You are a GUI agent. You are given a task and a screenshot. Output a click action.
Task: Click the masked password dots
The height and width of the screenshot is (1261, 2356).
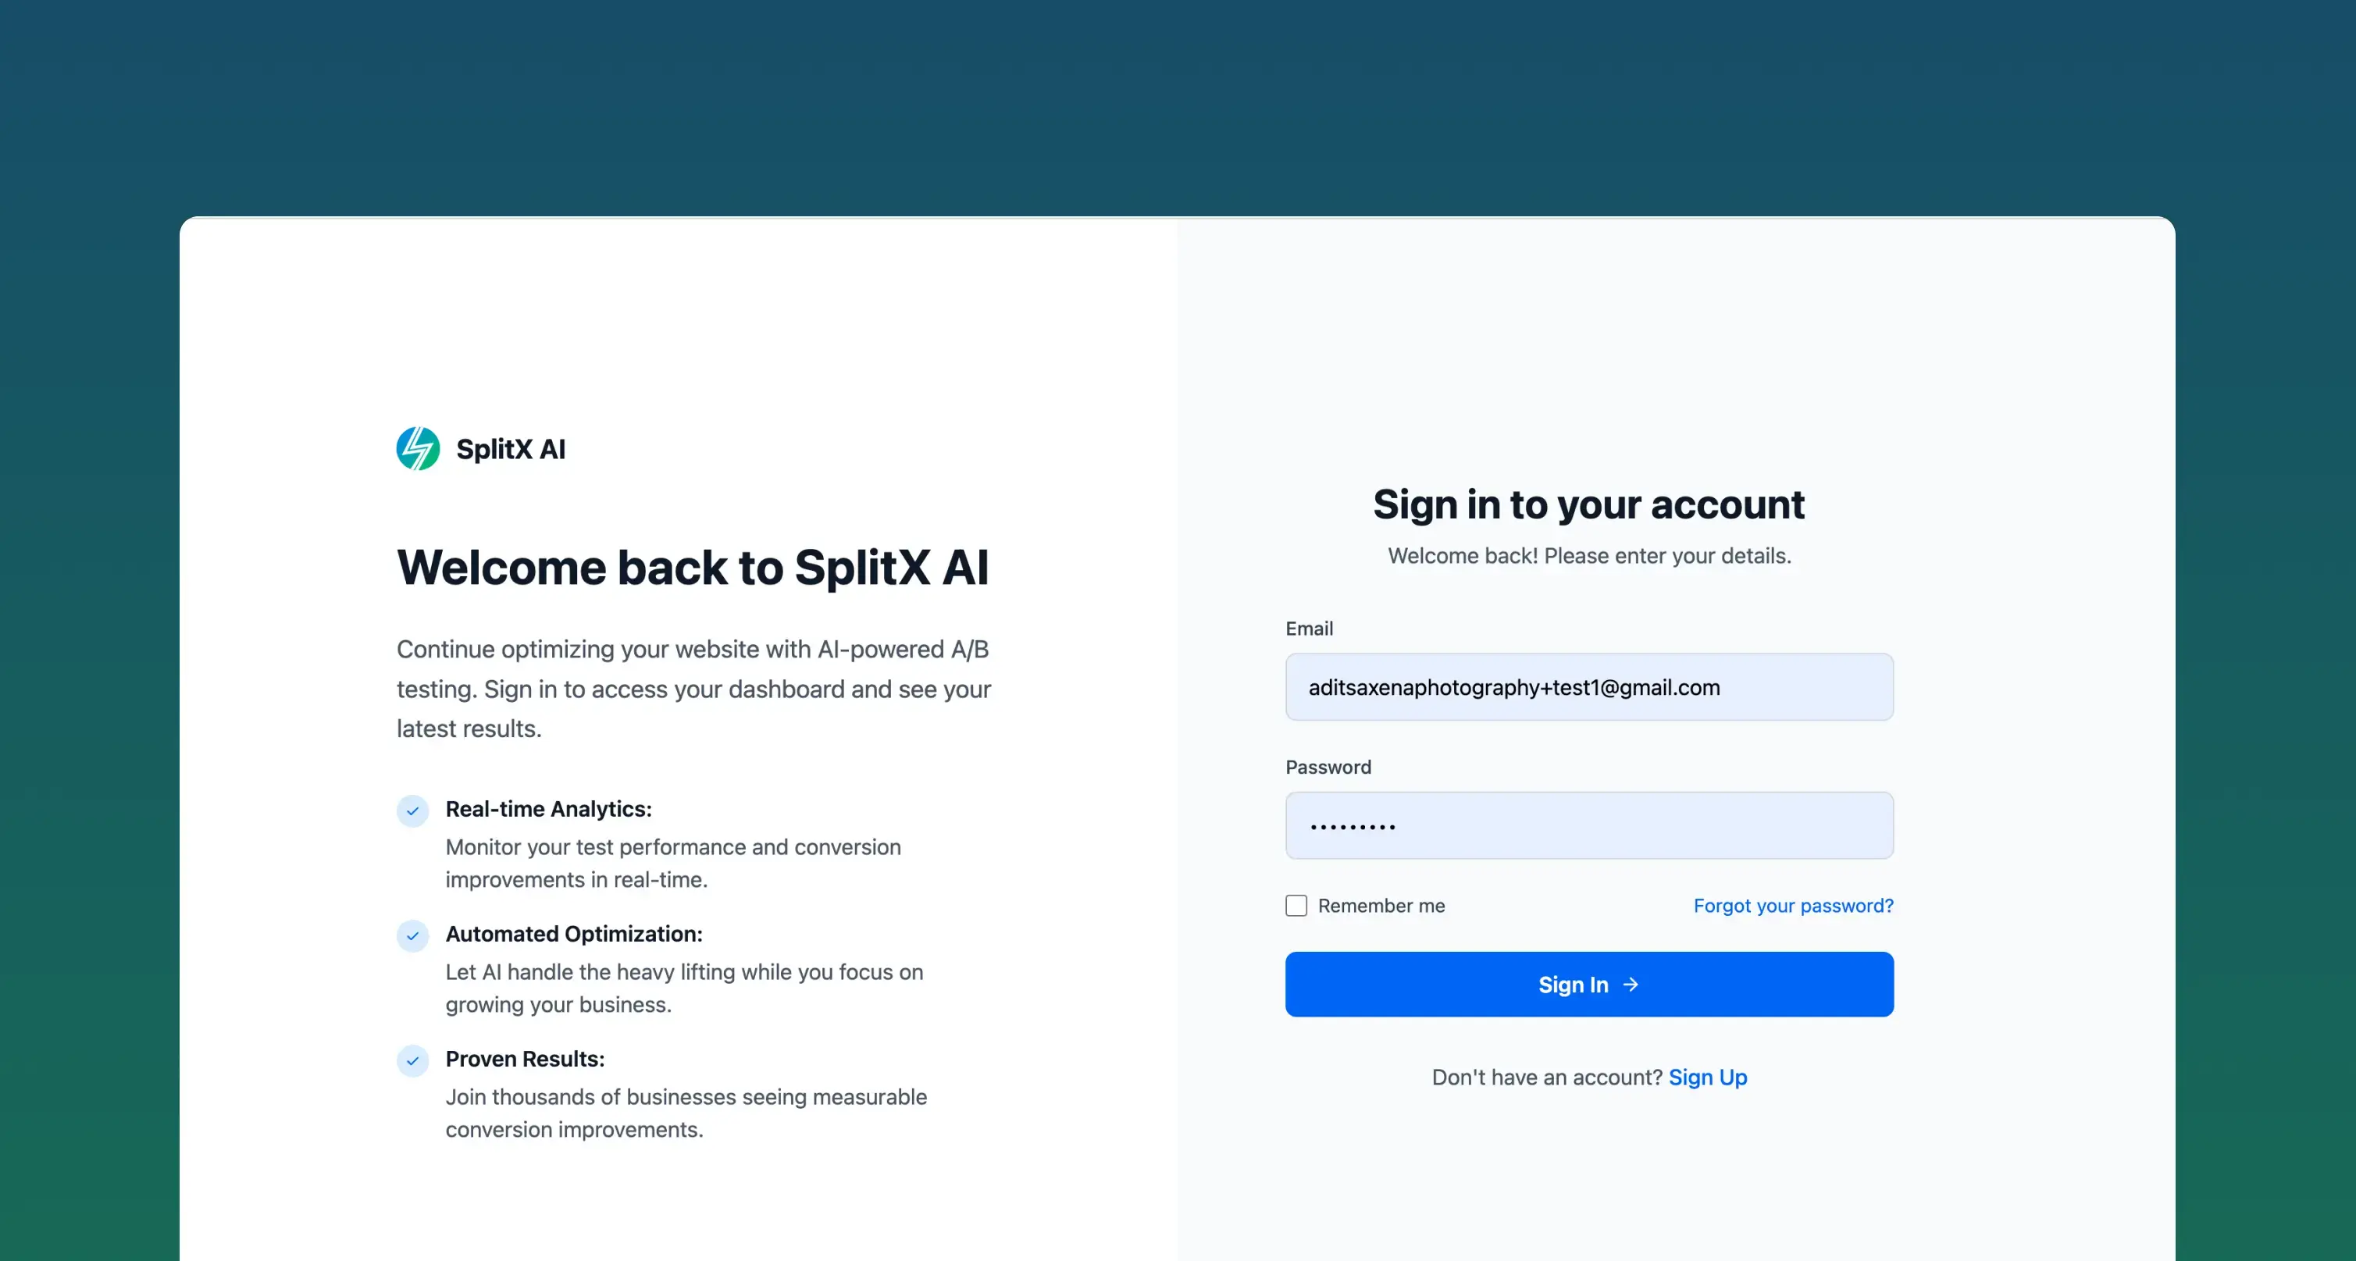tap(1352, 826)
